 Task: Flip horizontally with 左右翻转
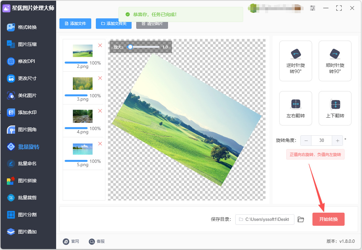(295, 108)
